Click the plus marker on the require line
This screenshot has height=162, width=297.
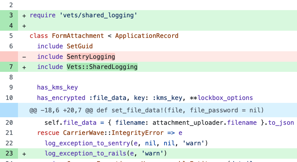[x=24, y=15]
